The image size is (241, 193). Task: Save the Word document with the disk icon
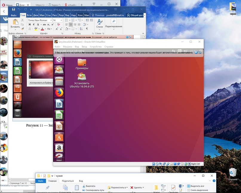coord(13,10)
